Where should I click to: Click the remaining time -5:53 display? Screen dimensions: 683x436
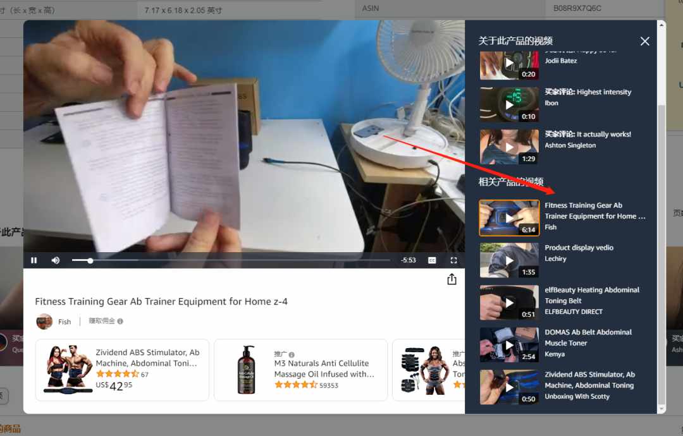coord(408,260)
